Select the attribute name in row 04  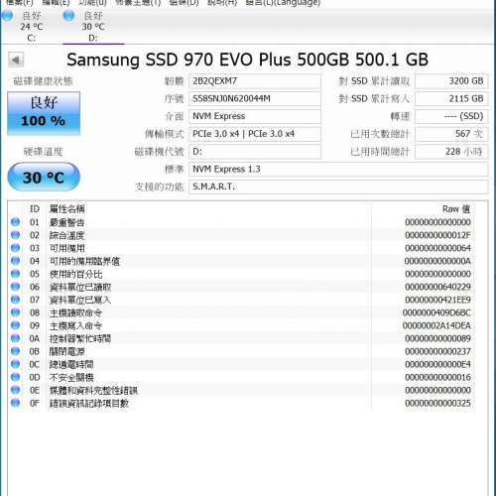click(x=84, y=261)
